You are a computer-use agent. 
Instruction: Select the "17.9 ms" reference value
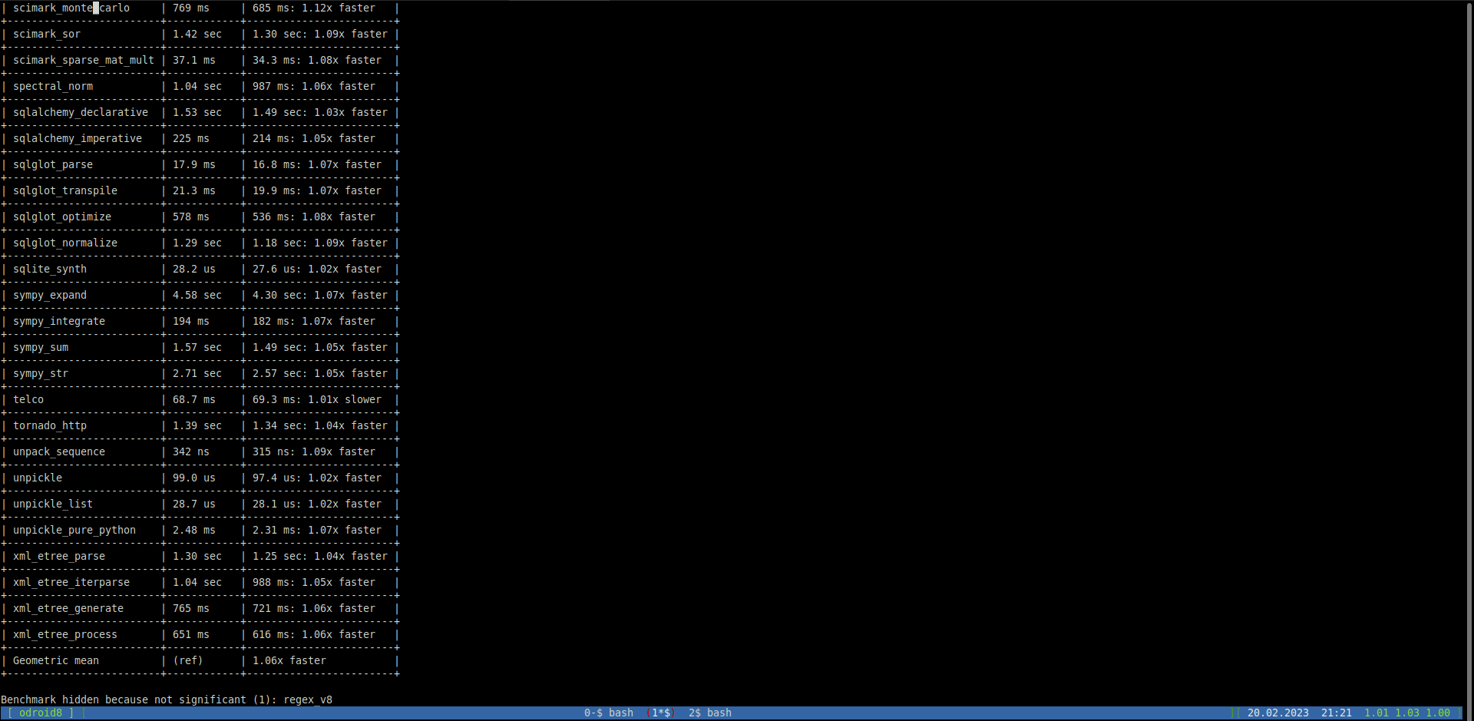click(194, 165)
